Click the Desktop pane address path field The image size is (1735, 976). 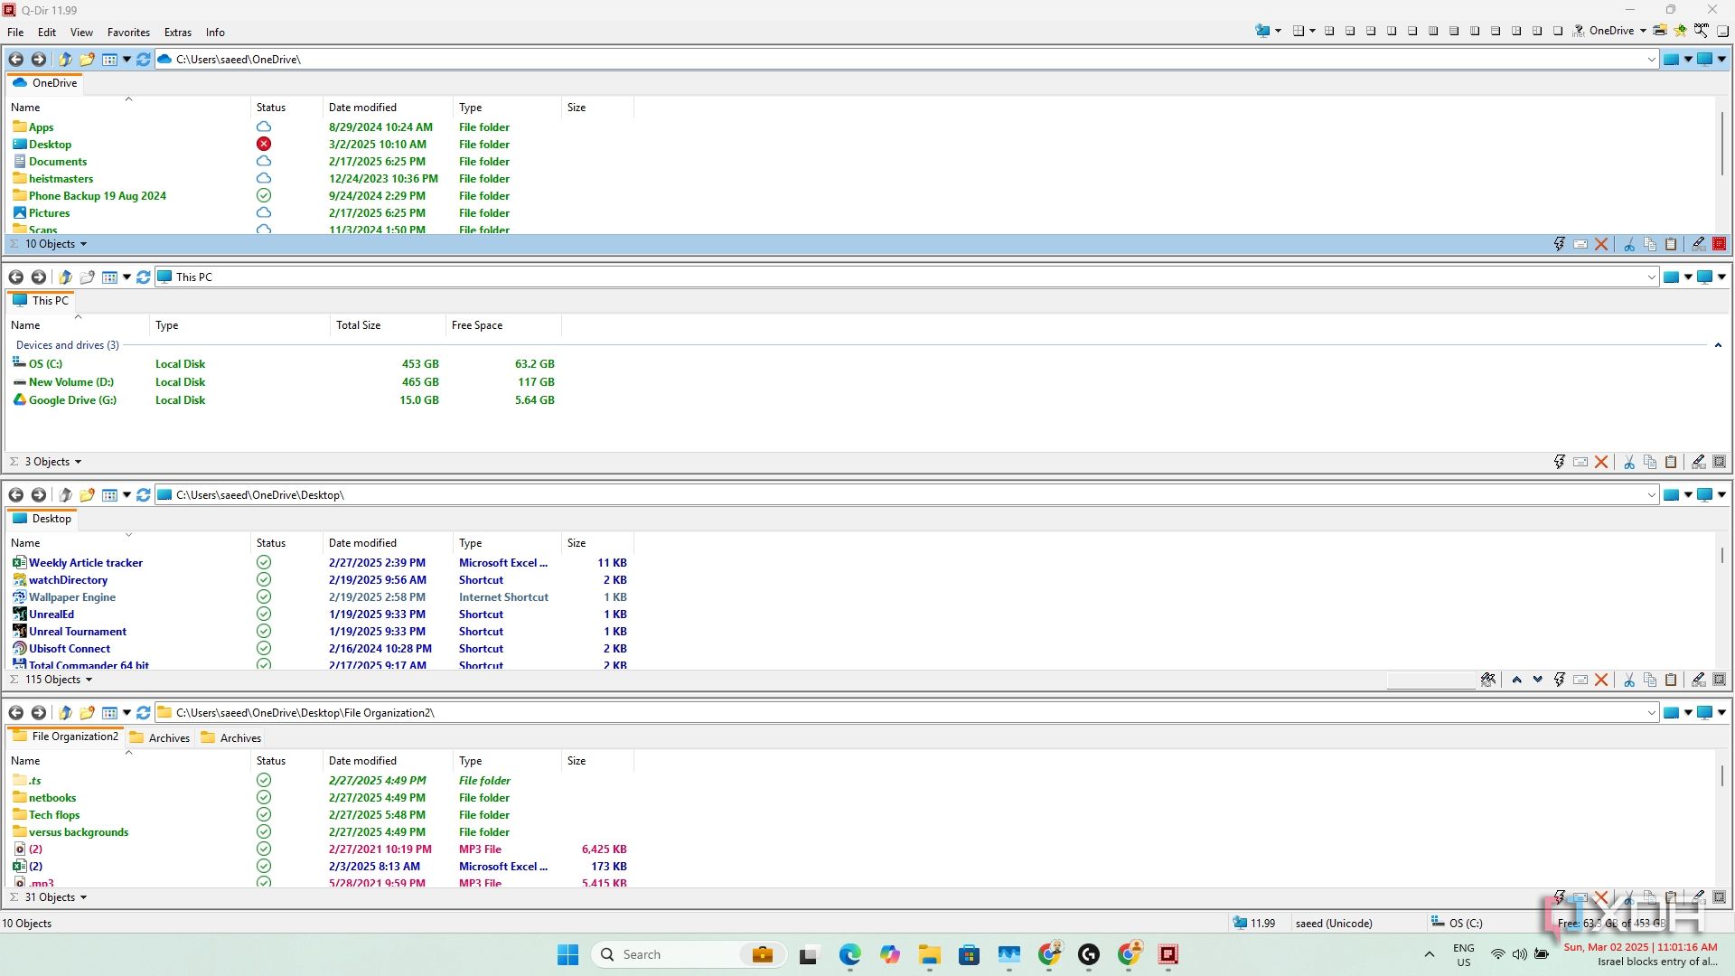pyautogui.click(x=906, y=495)
